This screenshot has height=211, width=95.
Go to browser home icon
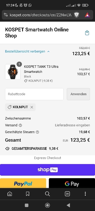click(10, 194)
